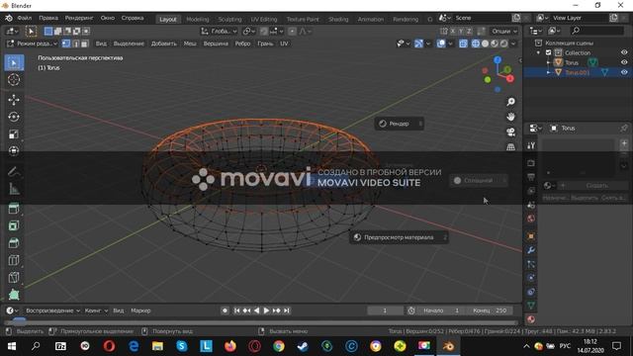633x356 pixels.
Task: Switch to the Sculpting workspace tab
Action: pyautogui.click(x=229, y=19)
